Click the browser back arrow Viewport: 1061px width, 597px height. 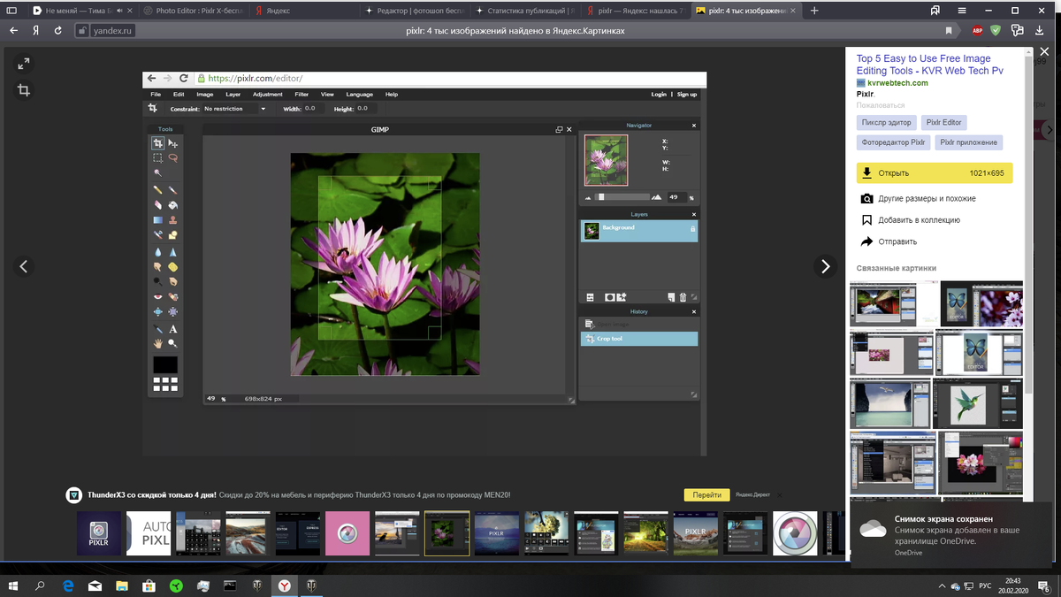pos(13,30)
